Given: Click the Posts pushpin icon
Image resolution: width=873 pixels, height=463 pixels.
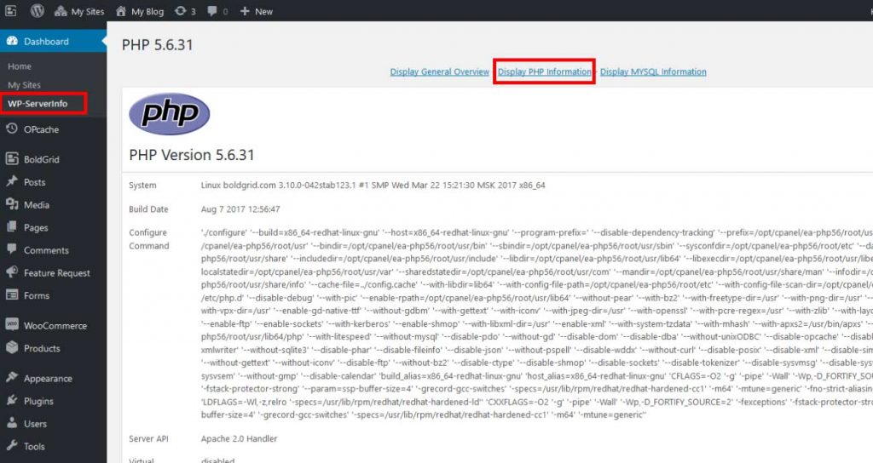Looking at the screenshot, I should click(12, 182).
